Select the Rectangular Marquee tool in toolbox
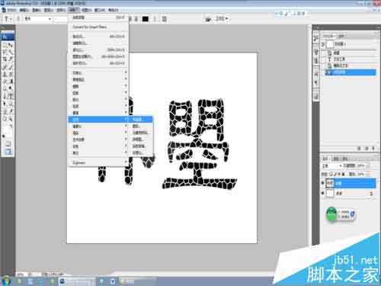Image resolution: width=381 pixels, height=286 pixels. [5, 46]
